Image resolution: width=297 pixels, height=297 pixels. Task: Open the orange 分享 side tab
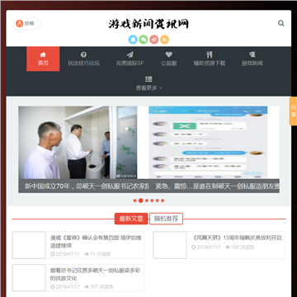click(293, 111)
